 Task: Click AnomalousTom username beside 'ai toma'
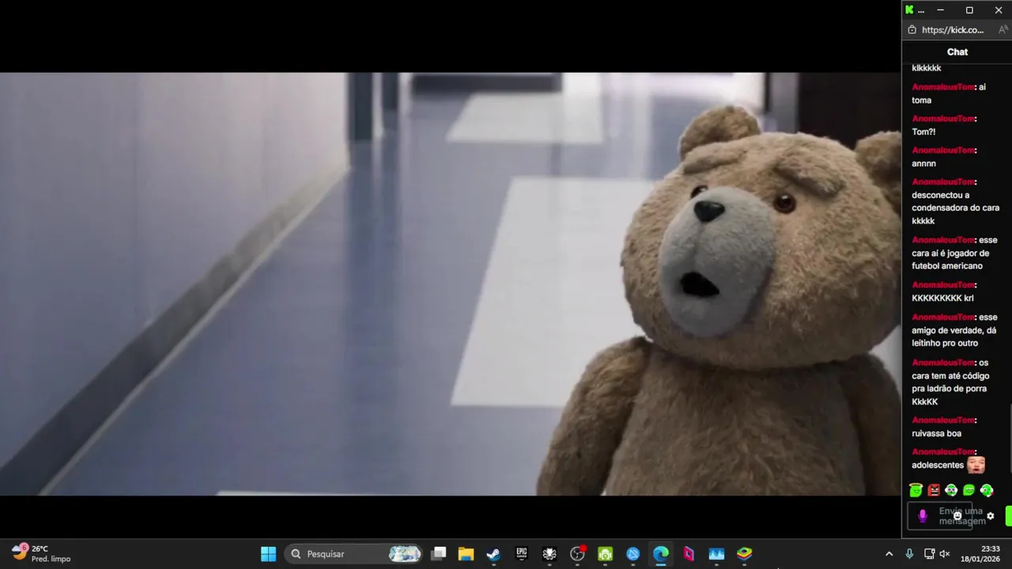click(943, 87)
